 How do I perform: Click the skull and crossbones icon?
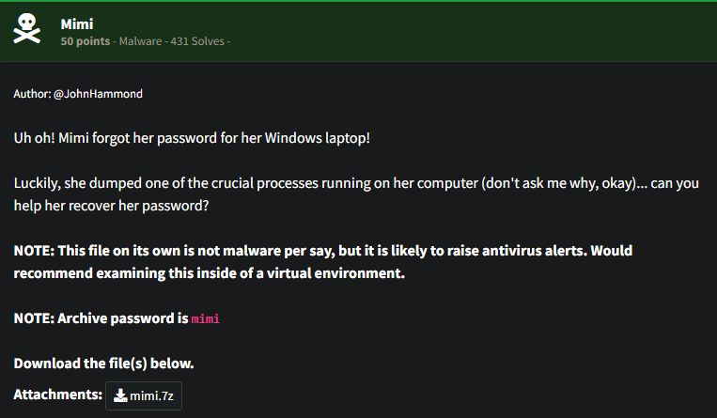tap(26, 31)
